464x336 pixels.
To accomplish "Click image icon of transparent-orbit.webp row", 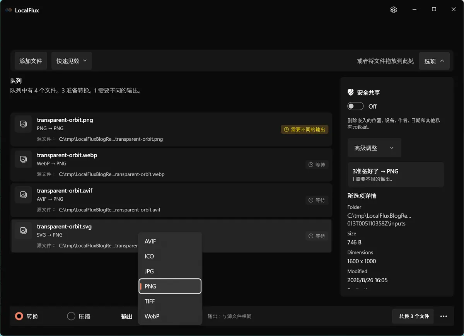I will pos(23,159).
